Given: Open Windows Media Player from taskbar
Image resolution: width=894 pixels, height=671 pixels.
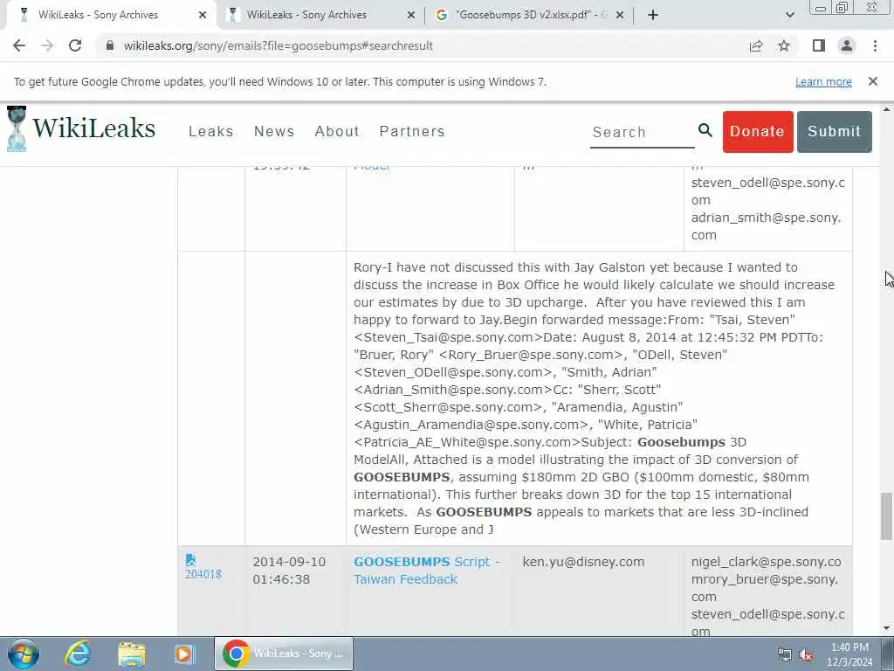Looking at the screenshot, I should 184,654.
